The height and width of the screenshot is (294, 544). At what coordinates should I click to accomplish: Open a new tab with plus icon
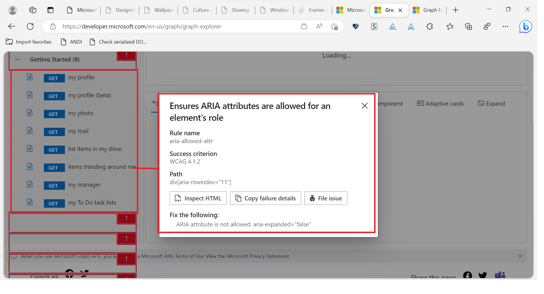click(456, 10)
